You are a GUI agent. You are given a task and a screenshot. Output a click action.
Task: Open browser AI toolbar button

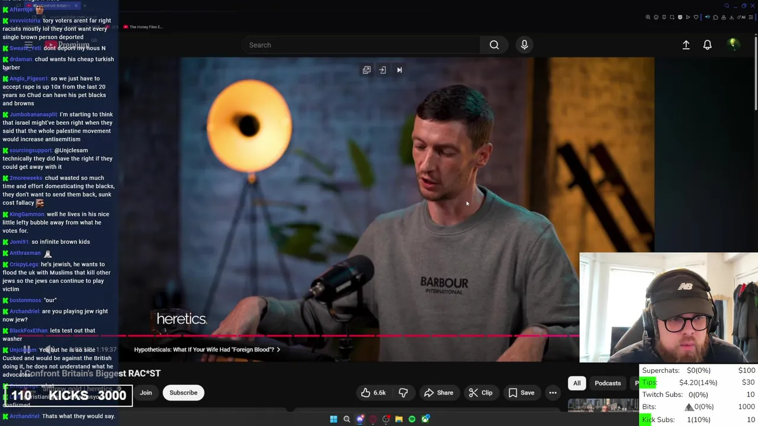(741, 17)
